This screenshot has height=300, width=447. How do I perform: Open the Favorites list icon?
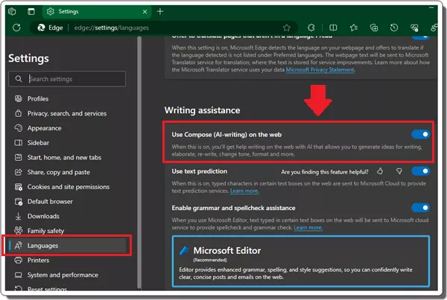point(354,28)
